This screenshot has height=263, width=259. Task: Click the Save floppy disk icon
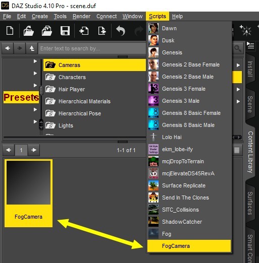[x=65, y=31]
